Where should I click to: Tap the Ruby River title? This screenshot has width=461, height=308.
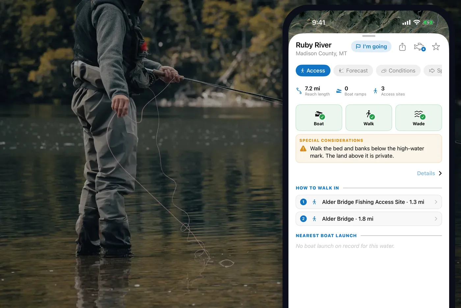coord(313,45)
